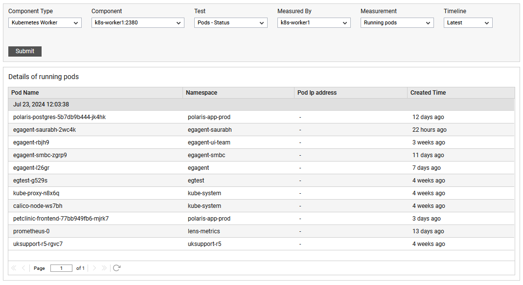Select the Jul 23, 2024 12:03:38 group row
The height and width of the screenshot is (285, 523).
point(261,104)
